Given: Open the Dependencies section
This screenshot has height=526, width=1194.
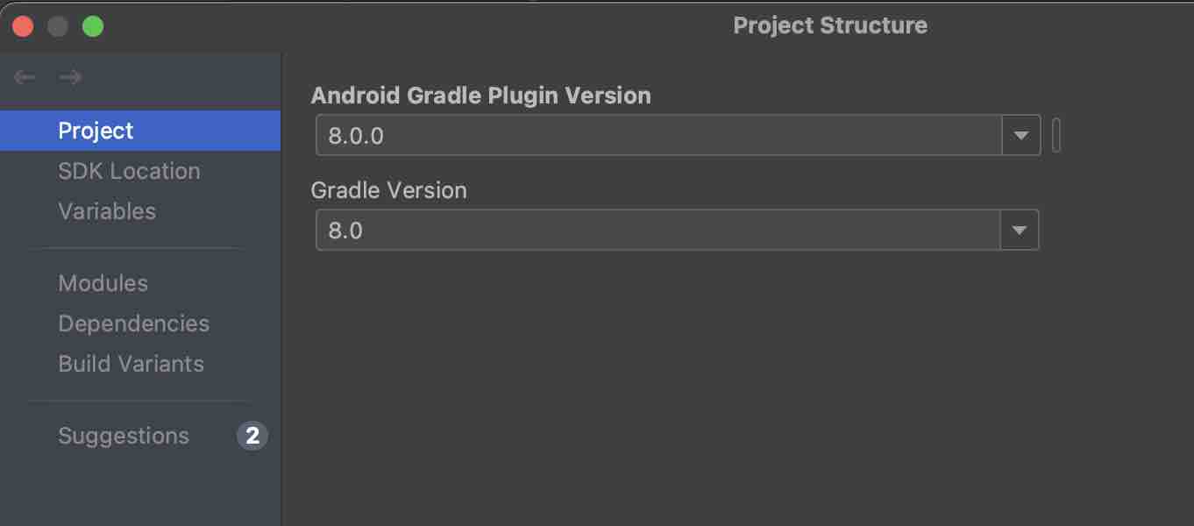Looking at the screenshot, I should pos(133,323).
